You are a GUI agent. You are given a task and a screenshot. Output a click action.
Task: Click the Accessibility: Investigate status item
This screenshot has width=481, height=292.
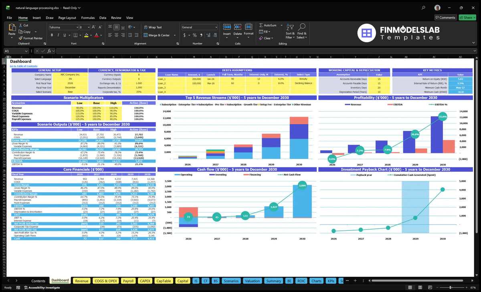[41, 287]
